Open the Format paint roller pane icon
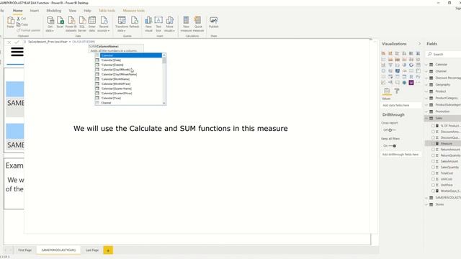Viewport: 461px width, 259px height. 397,91
